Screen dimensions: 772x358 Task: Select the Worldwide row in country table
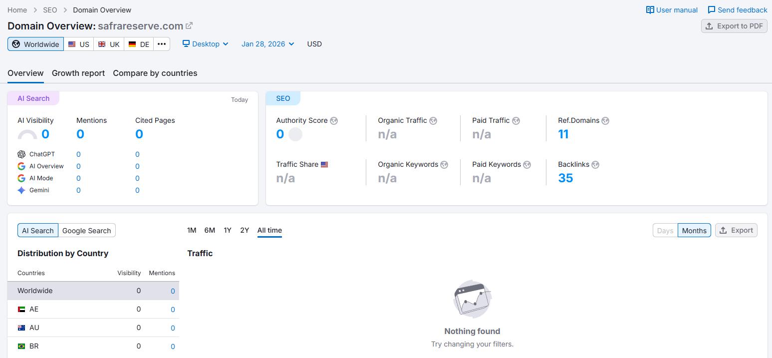point(93,291)
